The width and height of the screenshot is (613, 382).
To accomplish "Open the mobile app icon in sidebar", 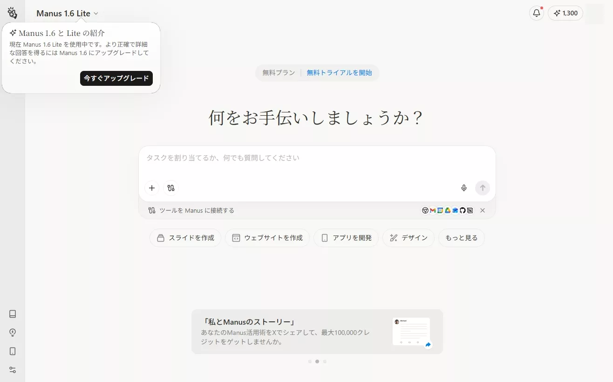I will tap(12, 351).
